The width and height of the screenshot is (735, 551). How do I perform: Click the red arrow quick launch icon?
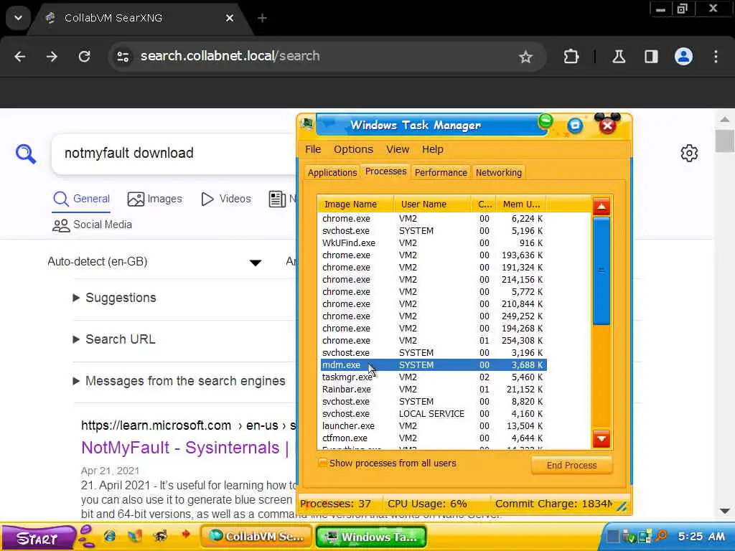tap(186, 534)
